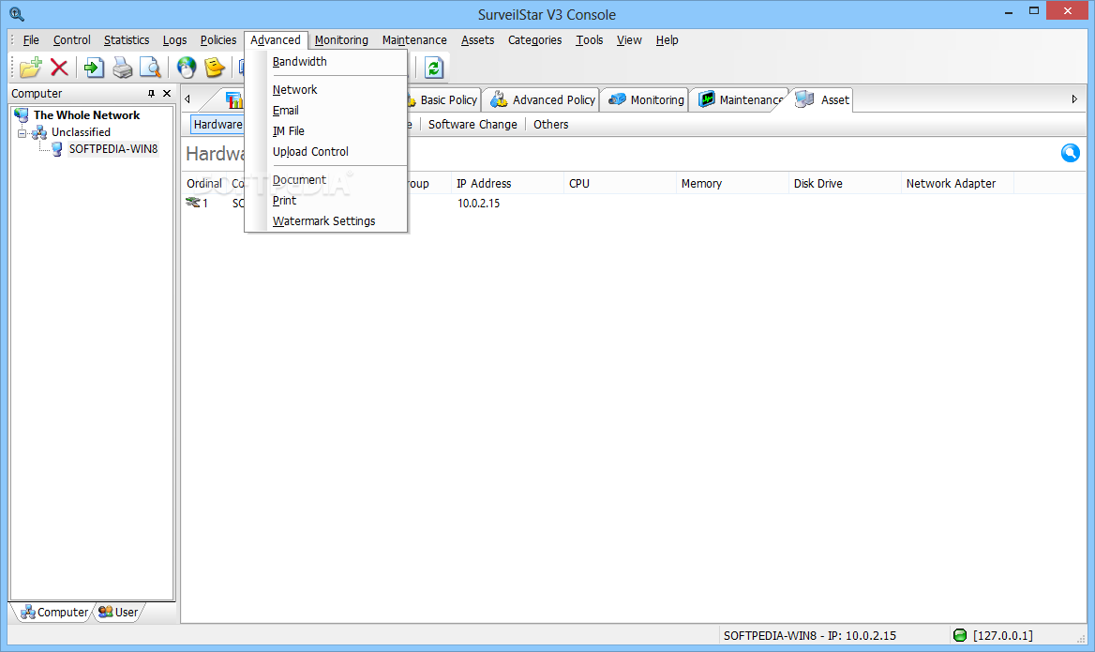Click the yellow sticky note icon
The width and height of the screenshot is (1095, 652).
click(x=215, y=68)
